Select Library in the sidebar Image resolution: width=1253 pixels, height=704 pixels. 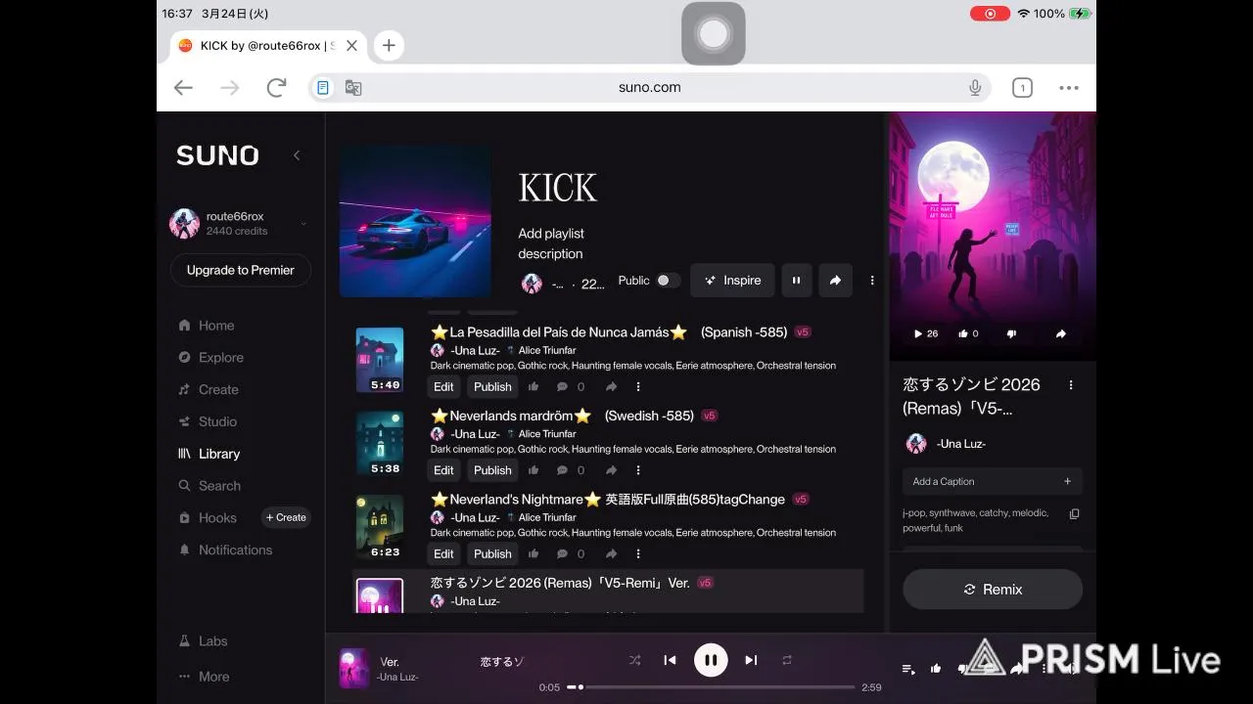point(209,454)
